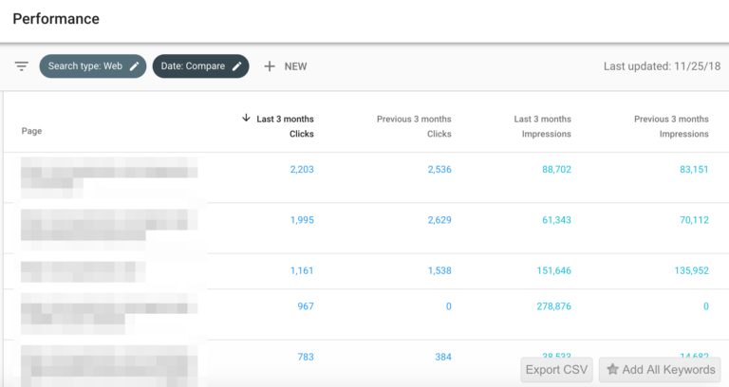Click the Page column header
Image resolution: width=729 pixels, height=387 pixels.
pos(31,131)
